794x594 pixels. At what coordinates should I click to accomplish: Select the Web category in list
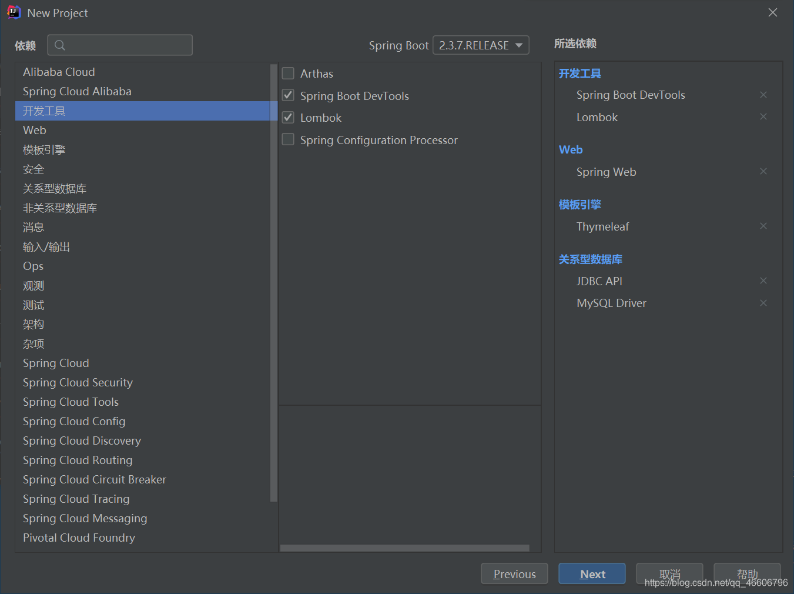coord(142,130)
